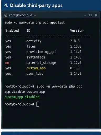
Task: Click the 'sudo -u www-data php occ app:list' command
Action: pos(35,22)
